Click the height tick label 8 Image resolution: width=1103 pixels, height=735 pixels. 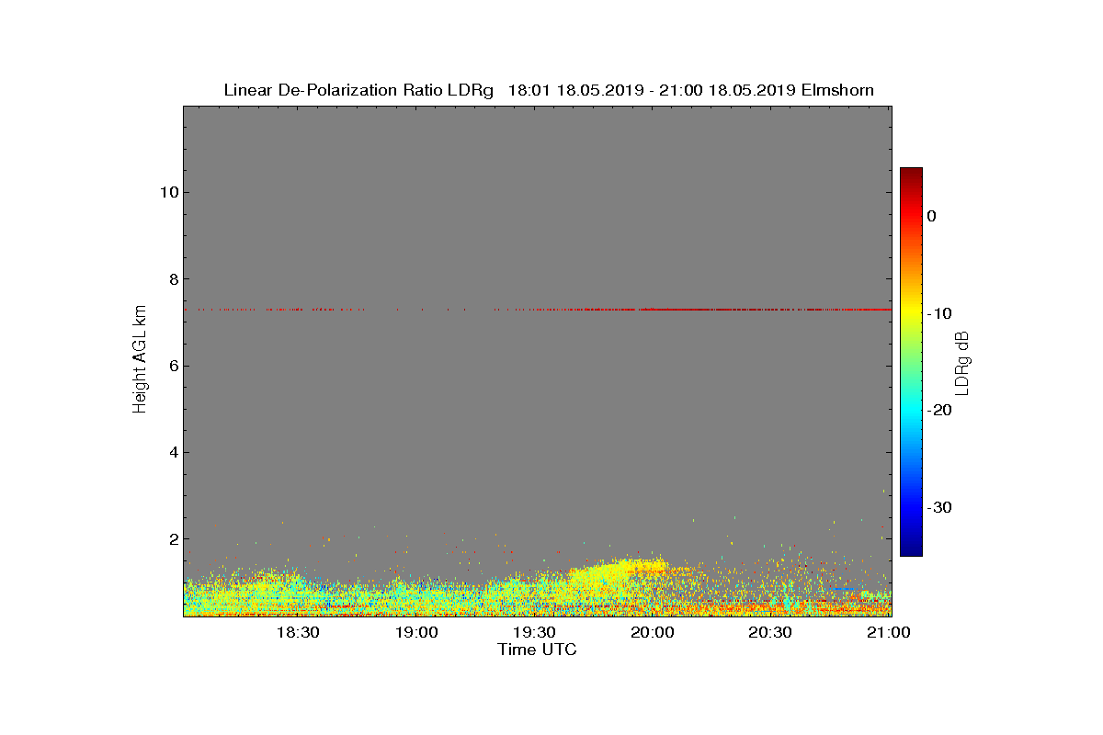(x=173, y=279)
